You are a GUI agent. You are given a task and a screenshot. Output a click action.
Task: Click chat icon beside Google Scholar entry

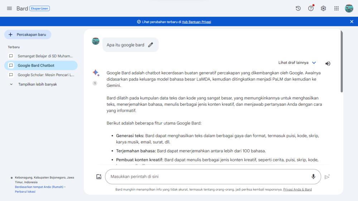pos(11,75)
